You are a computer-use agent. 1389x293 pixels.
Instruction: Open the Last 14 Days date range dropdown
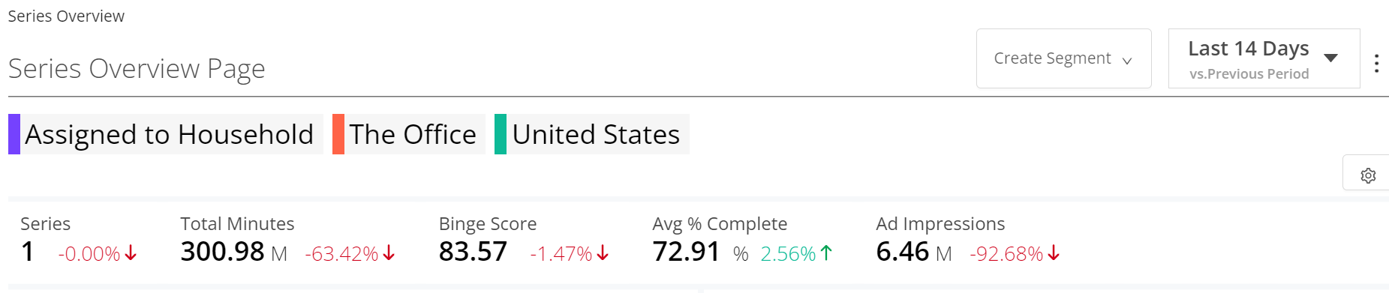(x=1264, y=58)
